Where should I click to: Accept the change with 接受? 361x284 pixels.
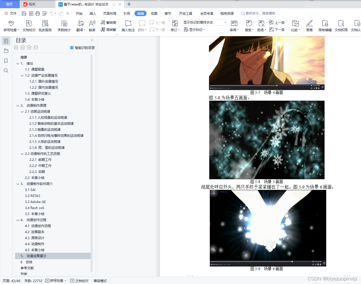point(249,26)
